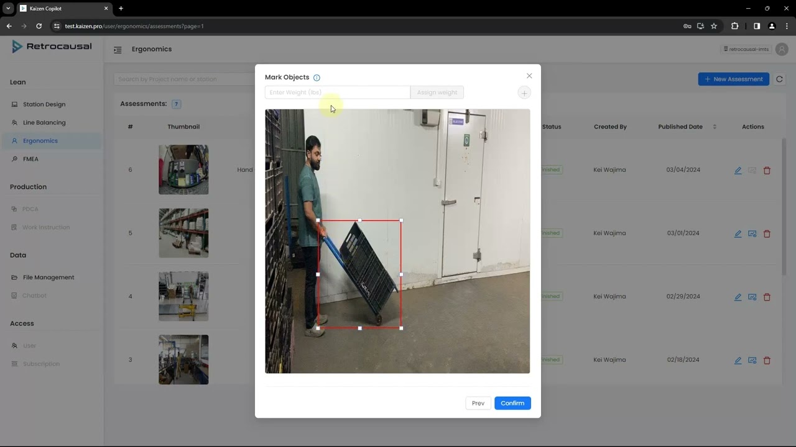Click the Retrocausal logo
Viewport: 796px width, 447px height.
tap(52, 47)
